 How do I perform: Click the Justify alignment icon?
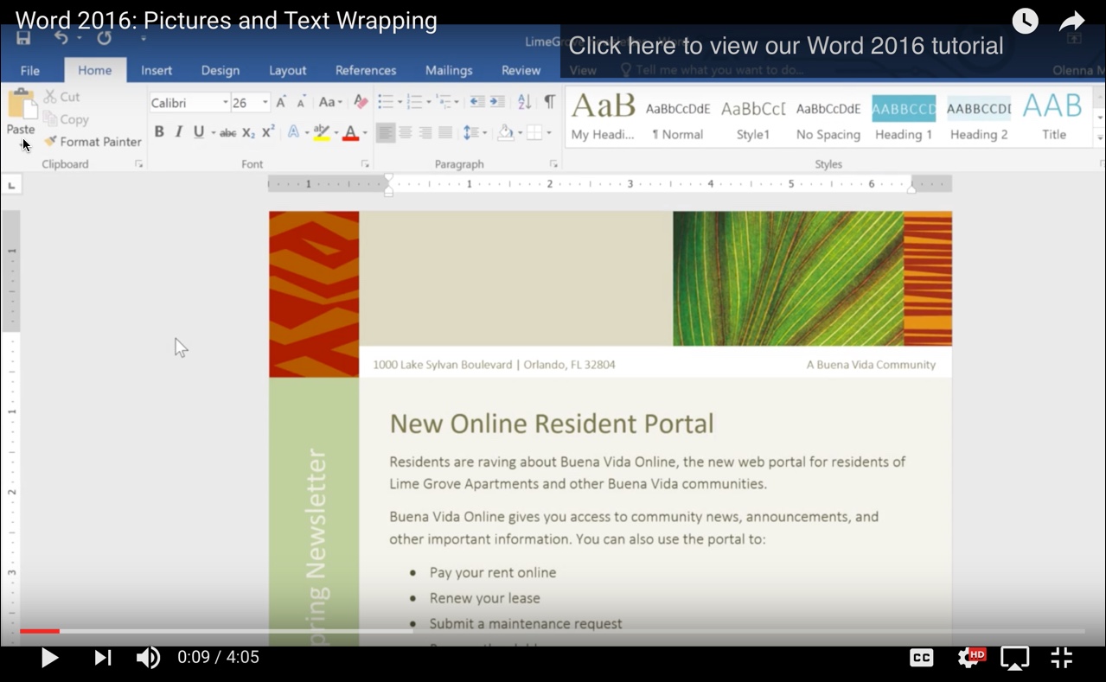tap(445, 132)
